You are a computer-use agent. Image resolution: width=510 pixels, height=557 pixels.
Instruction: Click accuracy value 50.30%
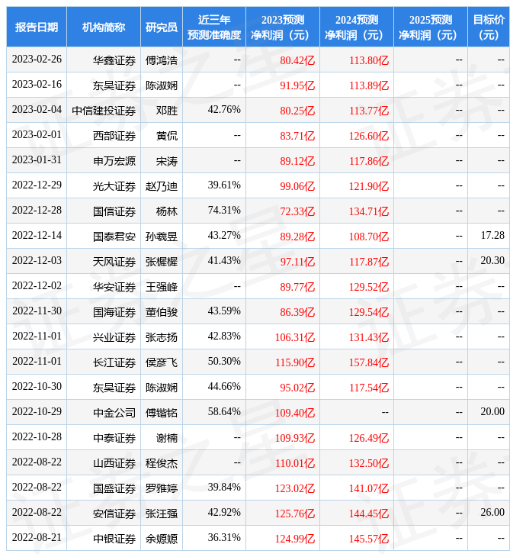(x=224, y=361)
